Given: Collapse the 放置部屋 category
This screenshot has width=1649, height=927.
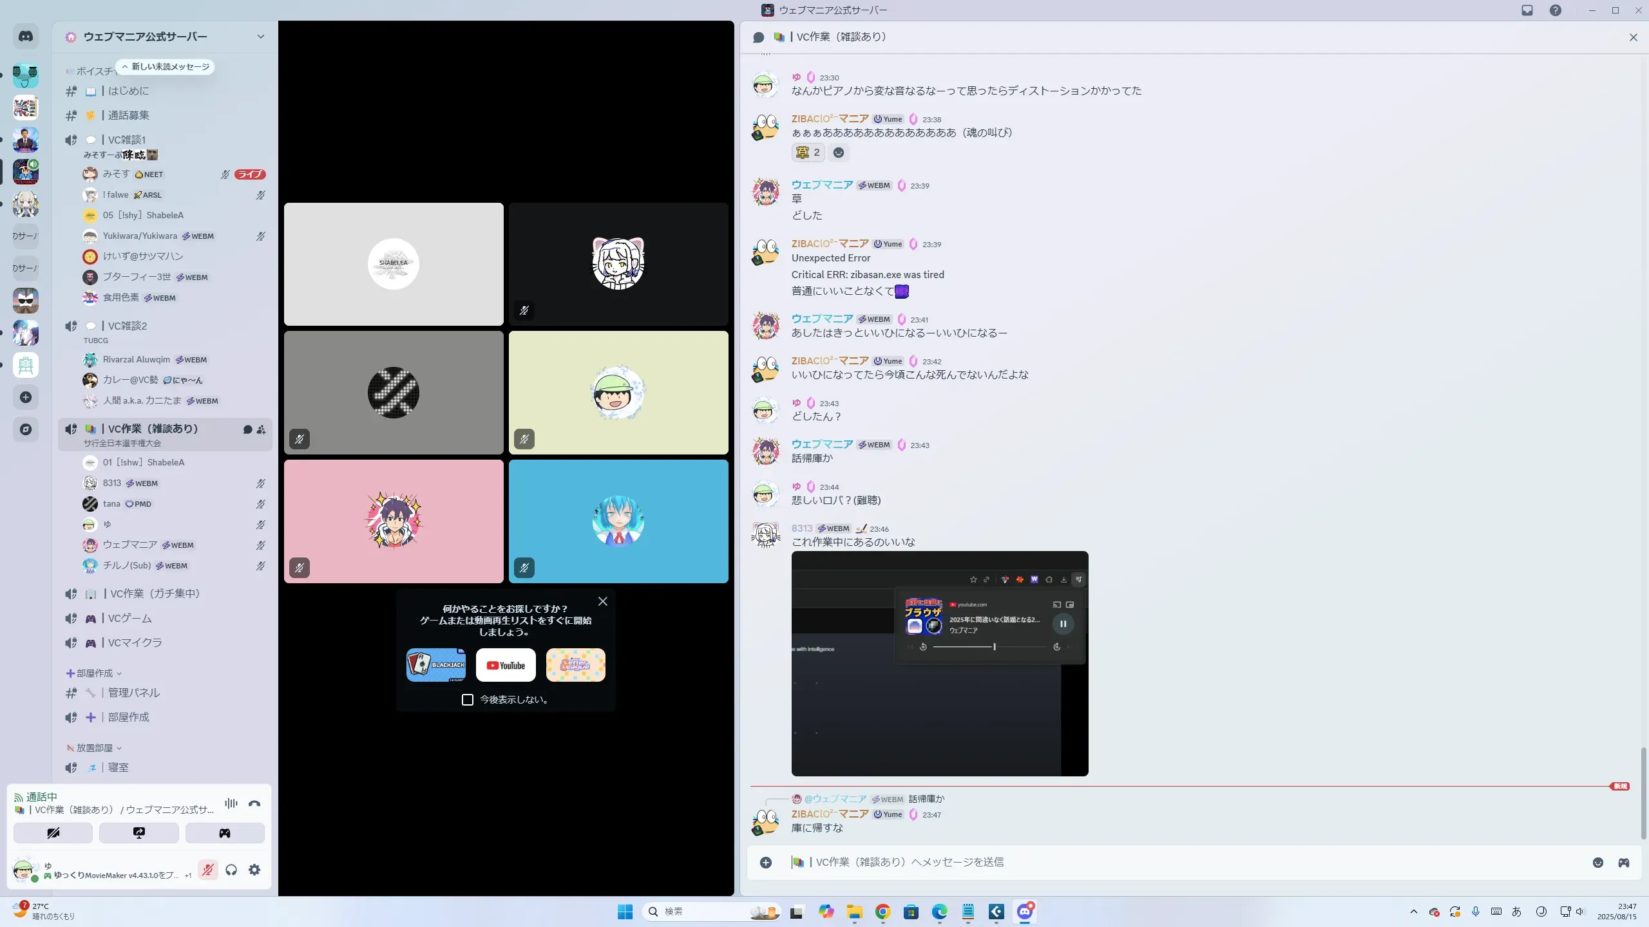Looking at the screenshot, I should click(95, 748).
